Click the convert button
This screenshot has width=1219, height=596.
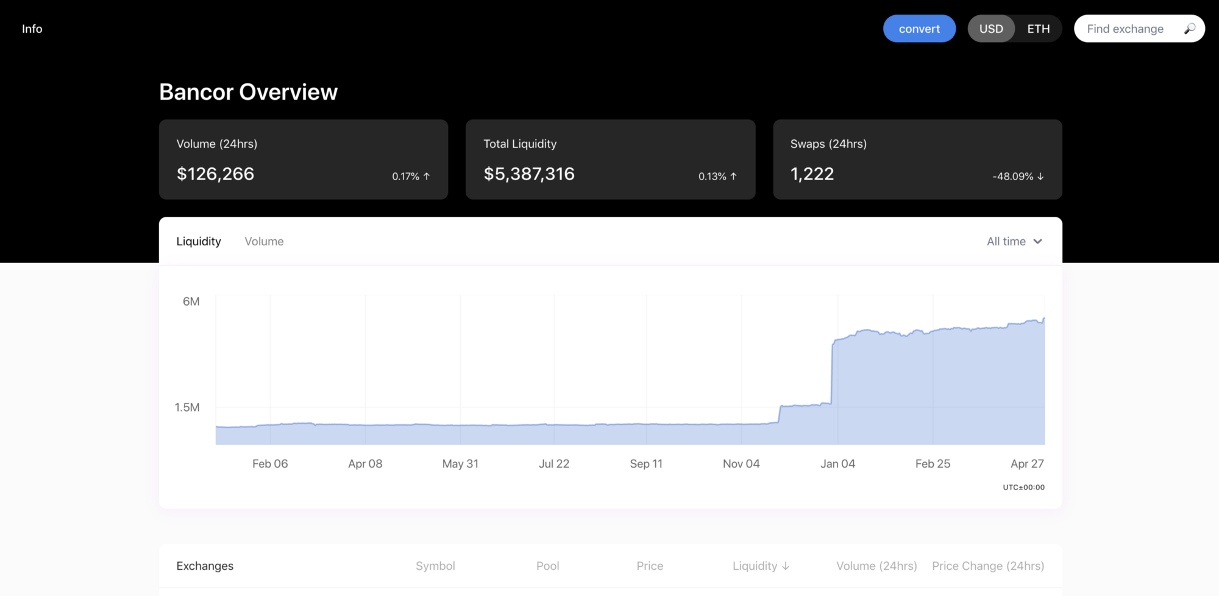(919, 28)
